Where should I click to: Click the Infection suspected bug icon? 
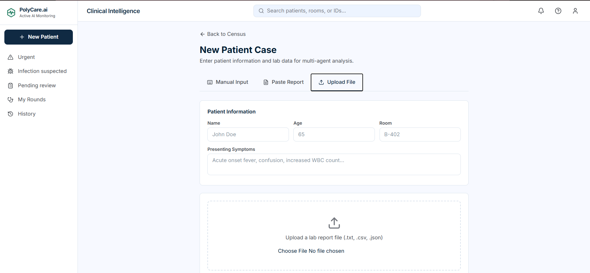pyautogui.click(x=11, y=71)
